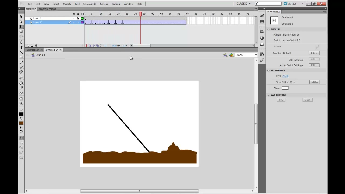The height and width of the screenshot is (194, 345).
Task: Select the Brush tool
Action: (21, 67)
